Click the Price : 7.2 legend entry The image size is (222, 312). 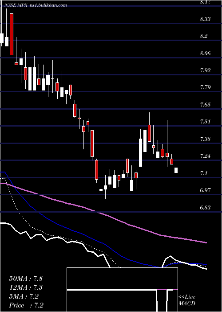click(26, 305)
